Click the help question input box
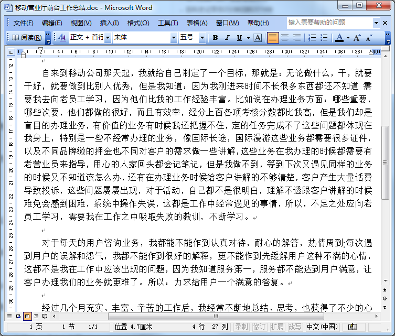 click(x=330, y=23)
